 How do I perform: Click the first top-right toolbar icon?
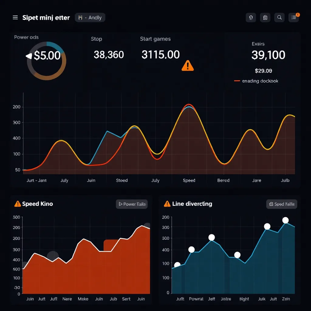coord(251,18)
